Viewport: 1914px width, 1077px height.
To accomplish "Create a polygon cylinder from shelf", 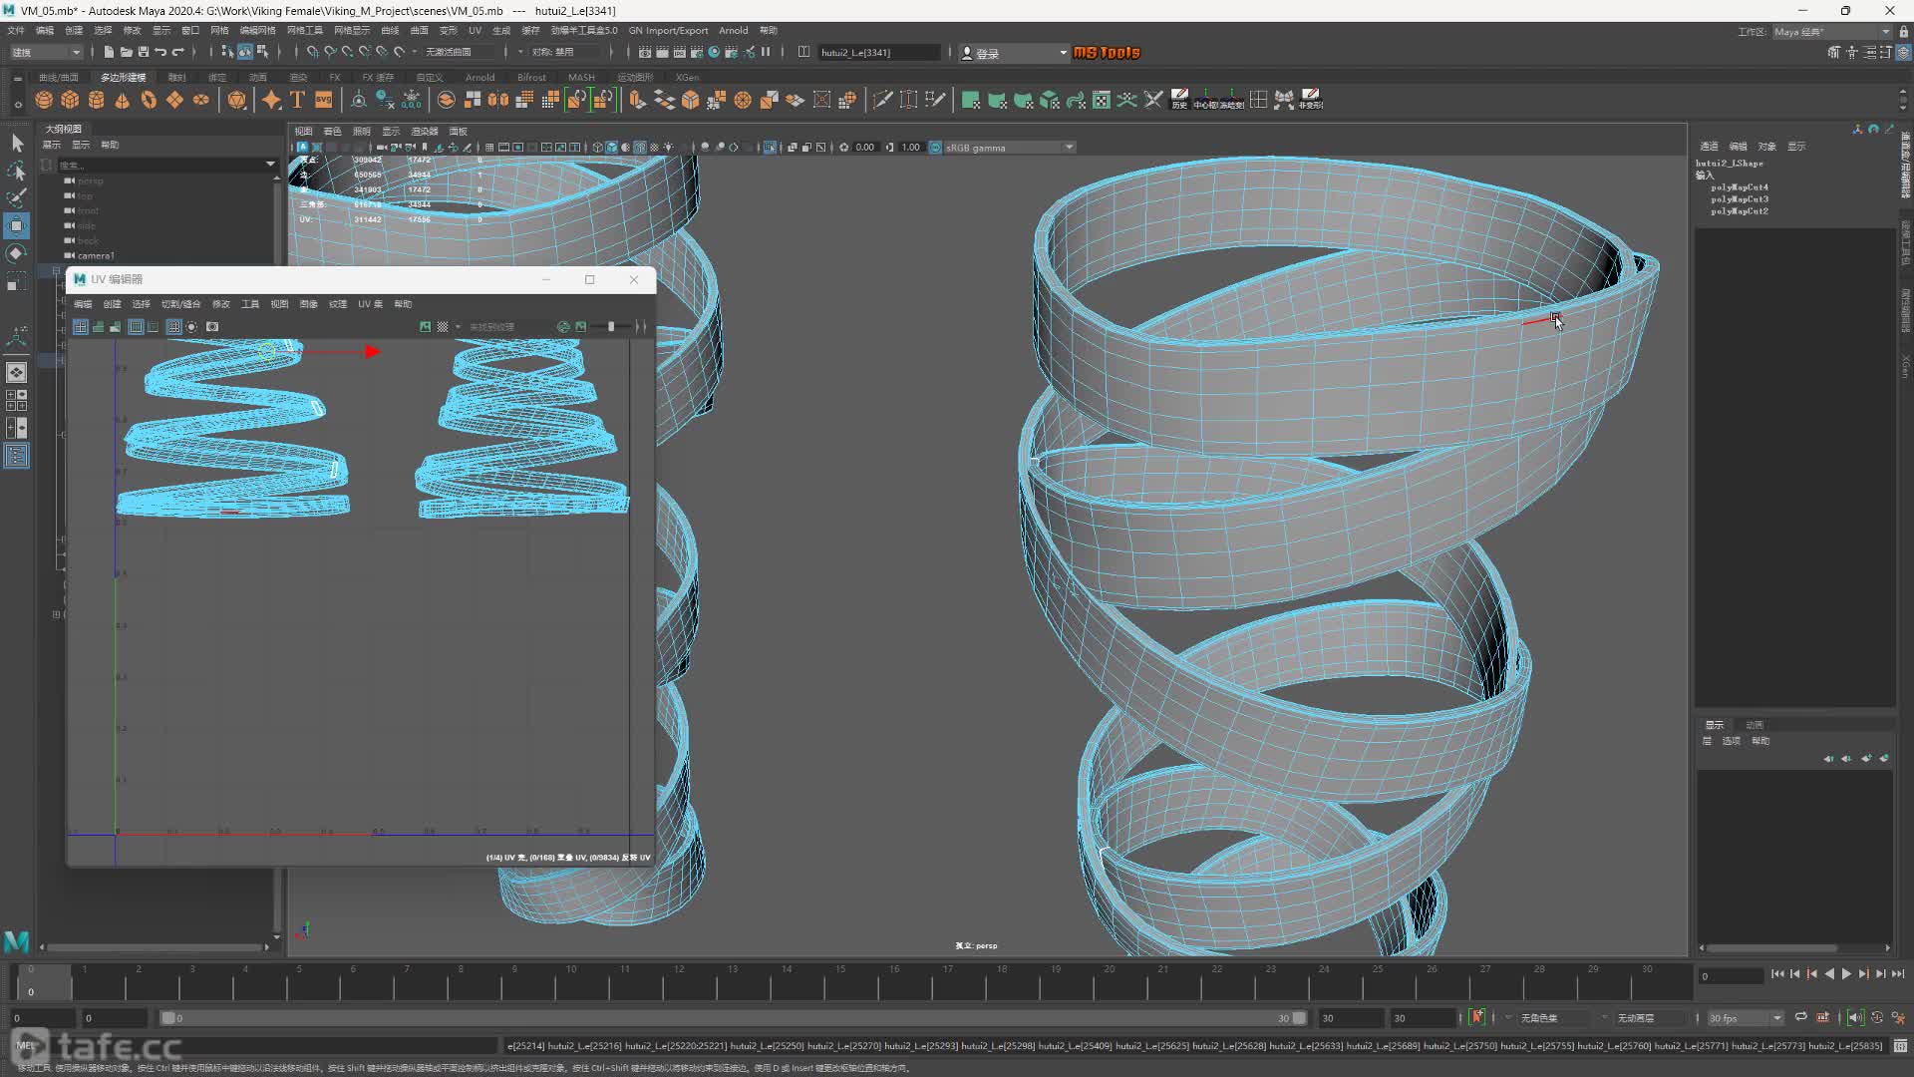I will coord(97,100).
